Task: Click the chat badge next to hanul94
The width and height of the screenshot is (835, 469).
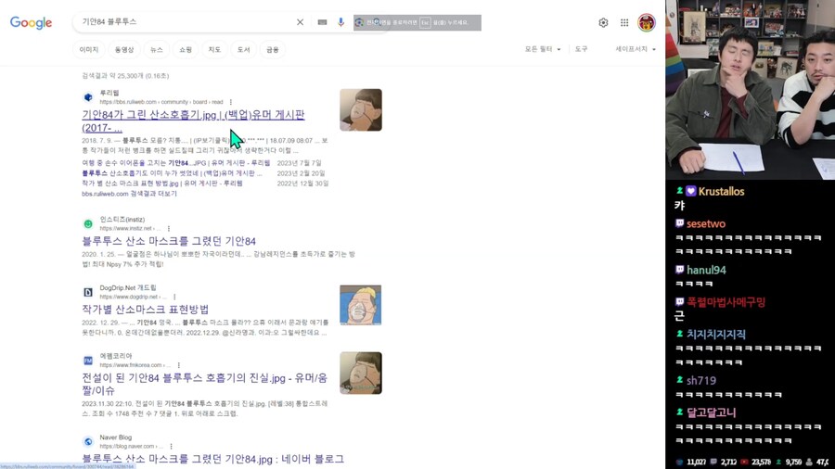Action: point(679,270)
